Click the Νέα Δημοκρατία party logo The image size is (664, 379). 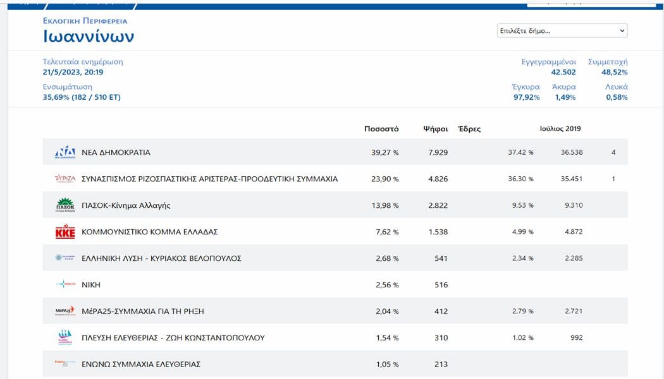(65, 152)
